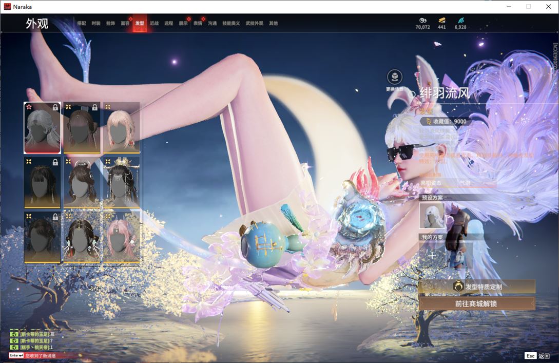Click the 外观 page title
The image size is (559, 363).
(37, 24)
